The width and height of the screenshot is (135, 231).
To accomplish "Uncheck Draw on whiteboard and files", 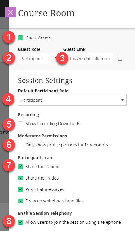I will pos(20,201).
